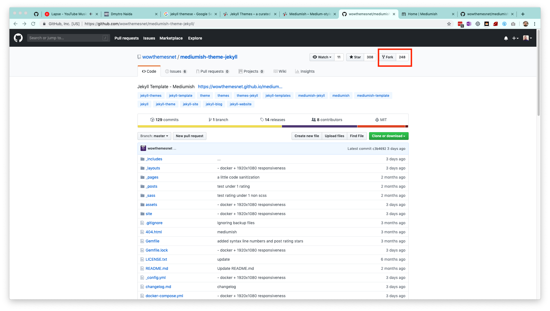
Task: Switch to the Pull requests repository tab
Action: [212, 71]
